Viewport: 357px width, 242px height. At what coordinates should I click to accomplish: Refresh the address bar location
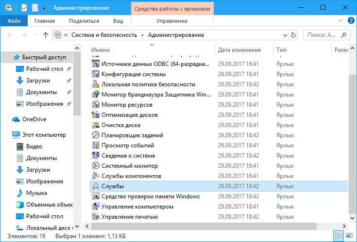tap(293, 35)
